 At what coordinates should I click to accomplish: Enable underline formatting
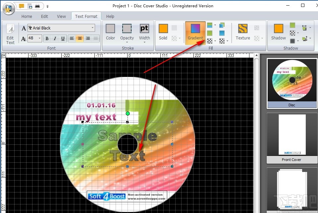click(63, 39)
